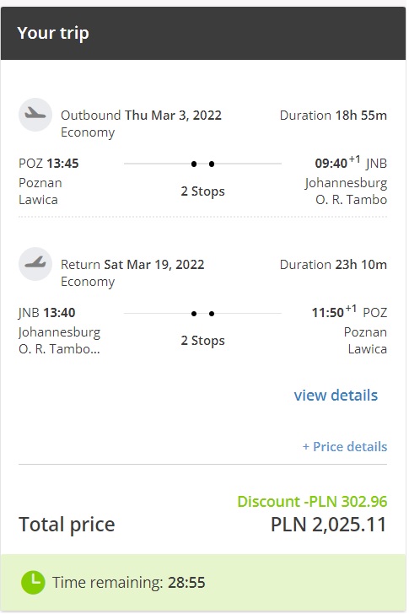
Task: Click first stop dot on return route
Action: click(194, 314)
